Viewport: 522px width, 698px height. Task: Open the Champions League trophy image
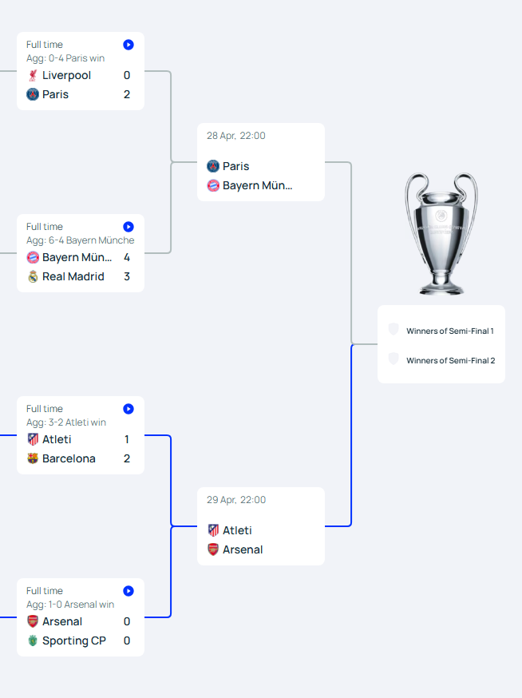(441, 234)
